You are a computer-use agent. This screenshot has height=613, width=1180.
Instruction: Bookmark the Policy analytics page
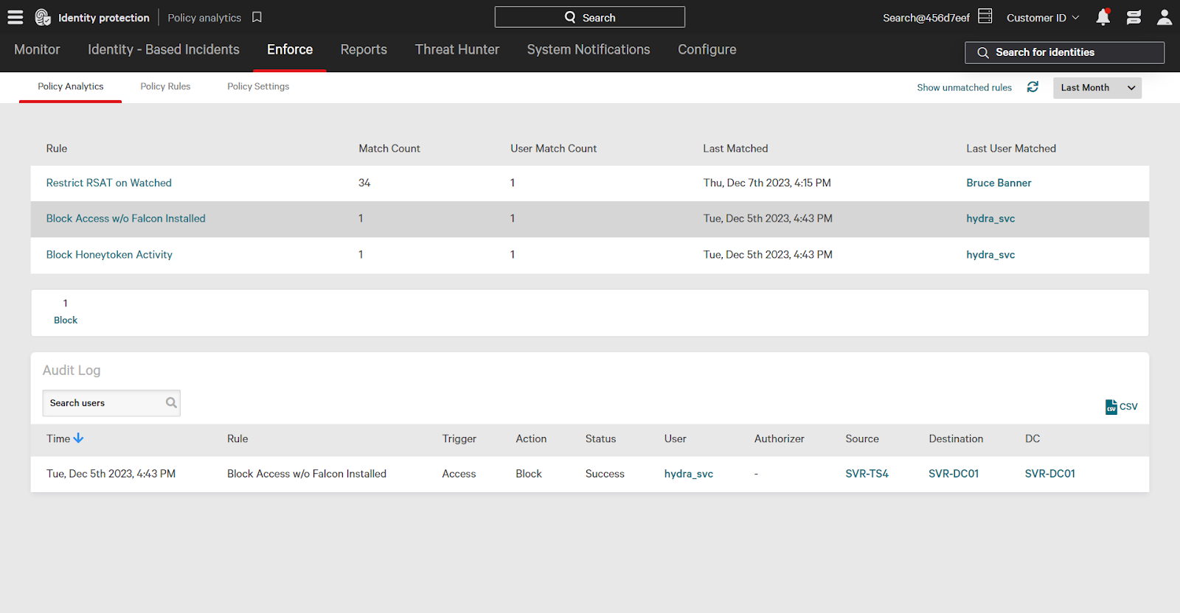257,17
